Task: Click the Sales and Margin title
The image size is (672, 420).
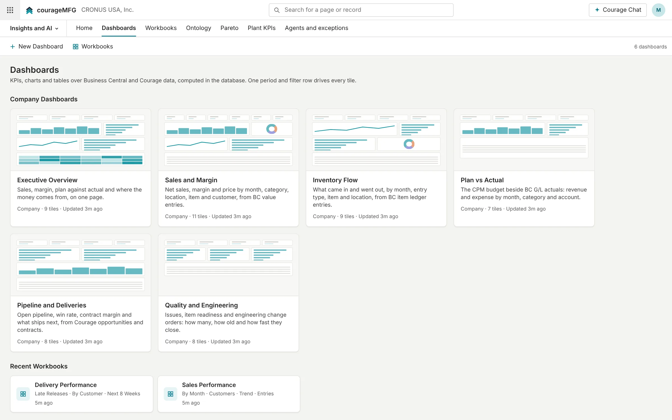Action: [x=191, y=180]
